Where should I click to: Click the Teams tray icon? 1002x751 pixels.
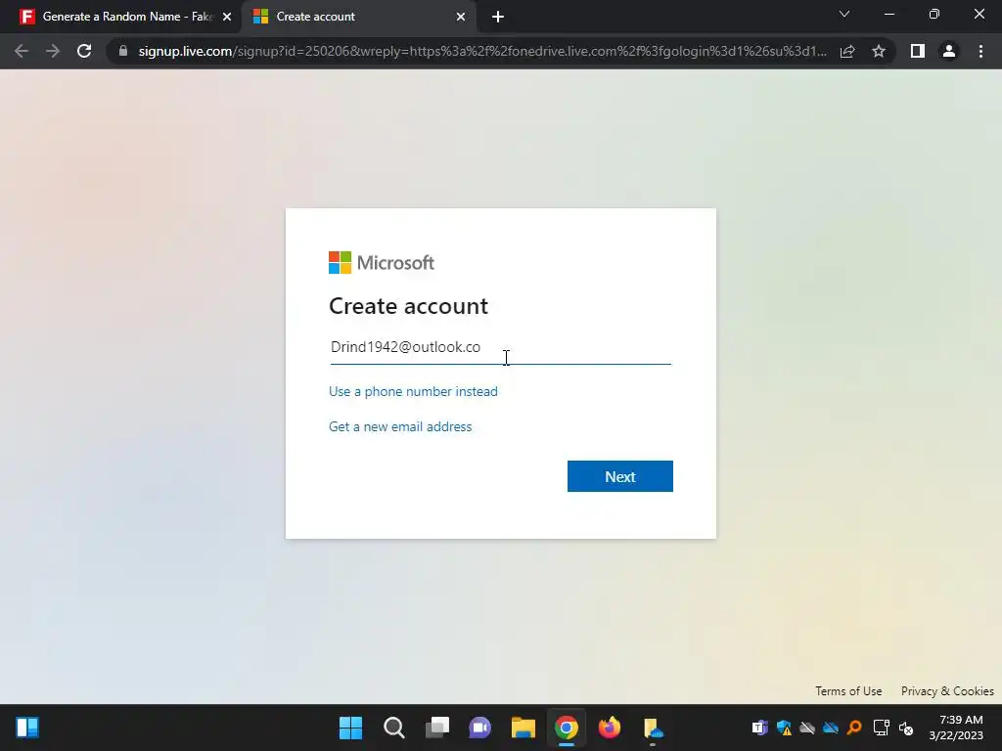[x=759, y=728]
